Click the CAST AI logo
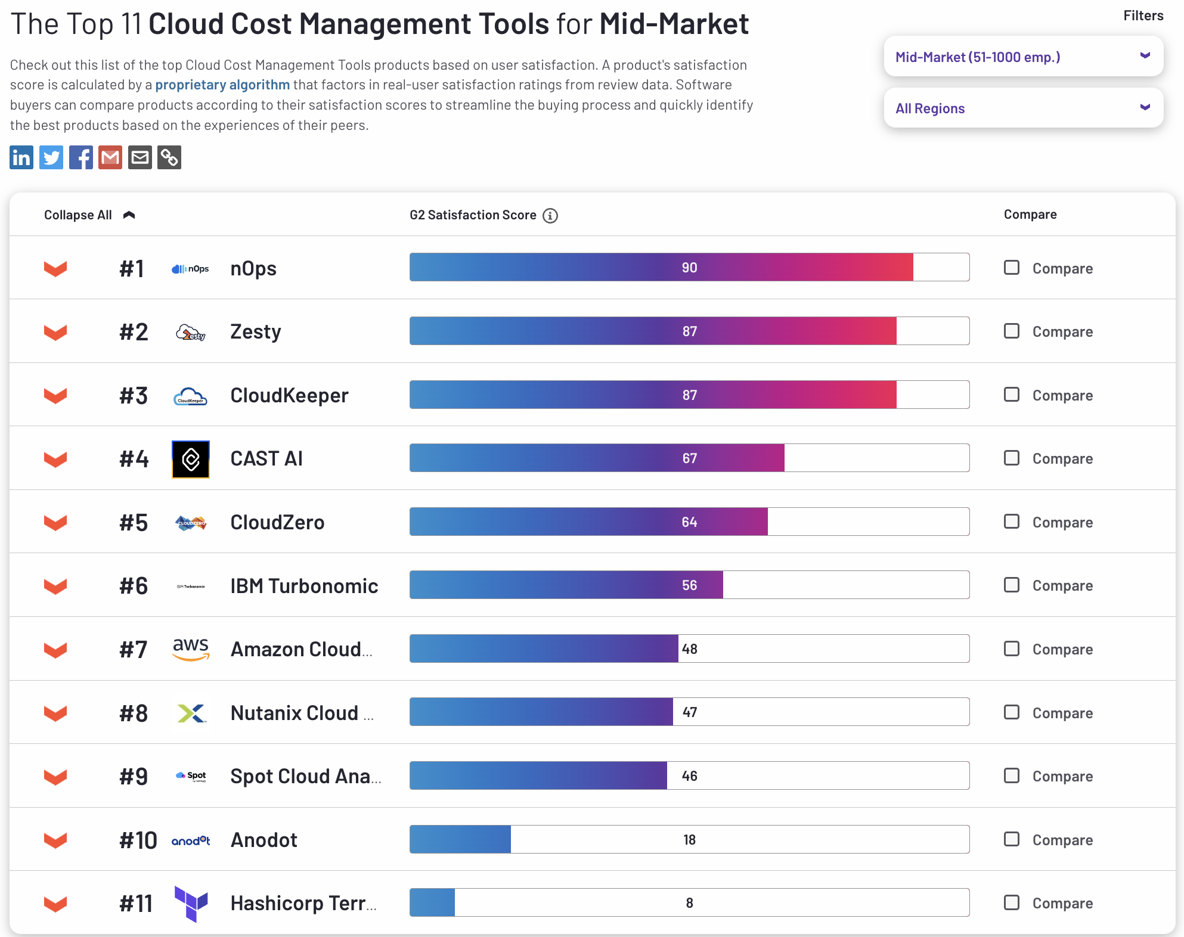 191,459
